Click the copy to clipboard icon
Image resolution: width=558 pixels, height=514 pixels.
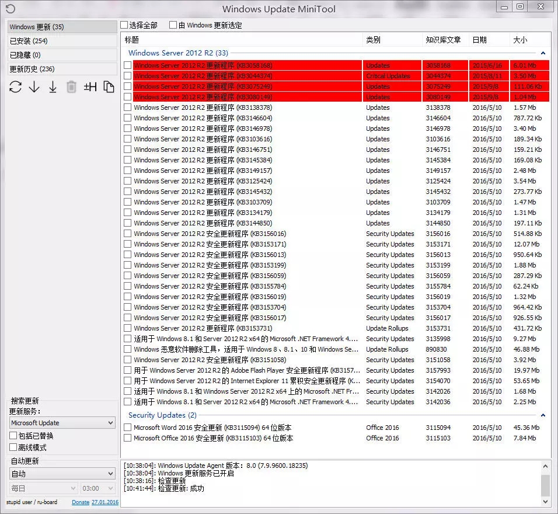109,87
